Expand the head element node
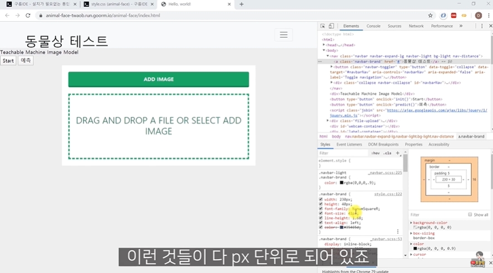 [x=324, y=45]
